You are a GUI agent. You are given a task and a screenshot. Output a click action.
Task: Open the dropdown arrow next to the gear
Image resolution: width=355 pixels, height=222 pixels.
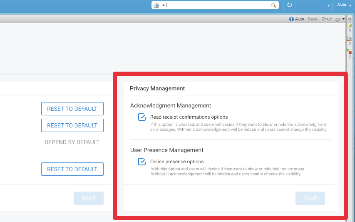coord(343,19)
